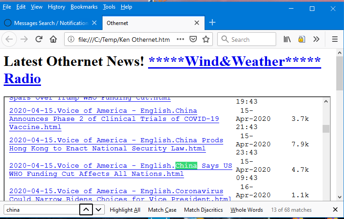Toggle Whole Words search option
The height and width of the screenshot is (219, 344).
pos(246,210)
